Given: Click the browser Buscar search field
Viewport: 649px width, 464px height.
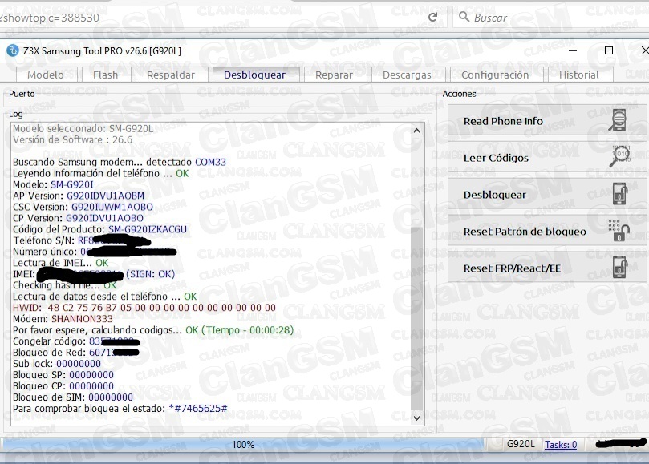Looking at the screenshot, I should coord(550,18).
